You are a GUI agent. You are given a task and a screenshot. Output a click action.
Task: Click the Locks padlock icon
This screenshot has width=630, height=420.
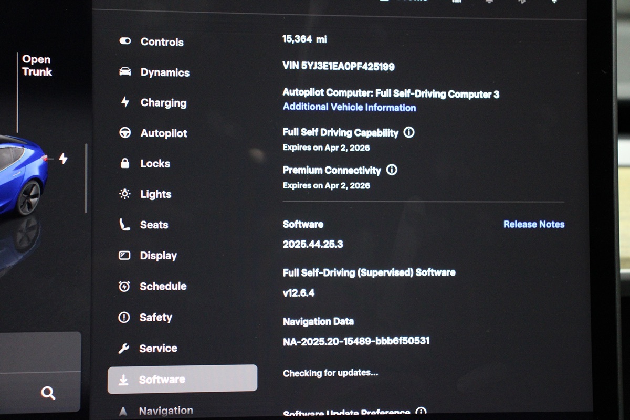click(x=125, y=163)
